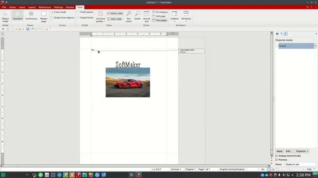The height and width of the screenshot is (178, 318).
Task: Open the Set zoom dialog
Action: coord(129,16)
